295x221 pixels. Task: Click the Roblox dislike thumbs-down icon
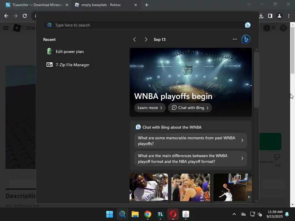pos(277,157)
